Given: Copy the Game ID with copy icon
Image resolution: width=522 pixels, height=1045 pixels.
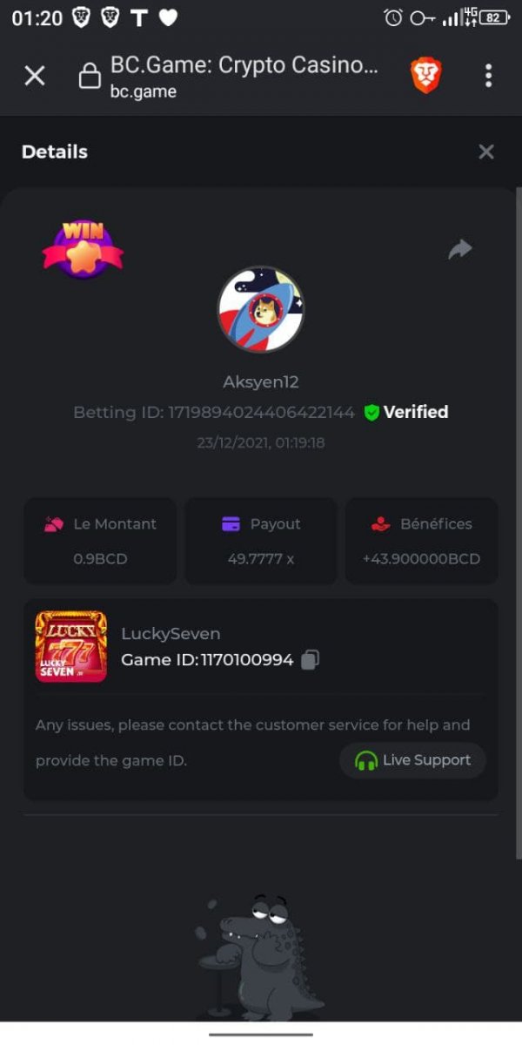Looking at the screenshot, I should point(310,660).
